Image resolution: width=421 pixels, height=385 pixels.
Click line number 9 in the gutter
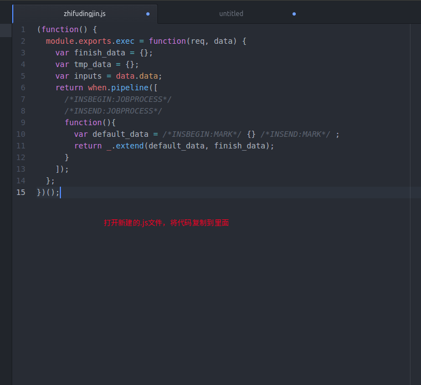coord(23,122)
